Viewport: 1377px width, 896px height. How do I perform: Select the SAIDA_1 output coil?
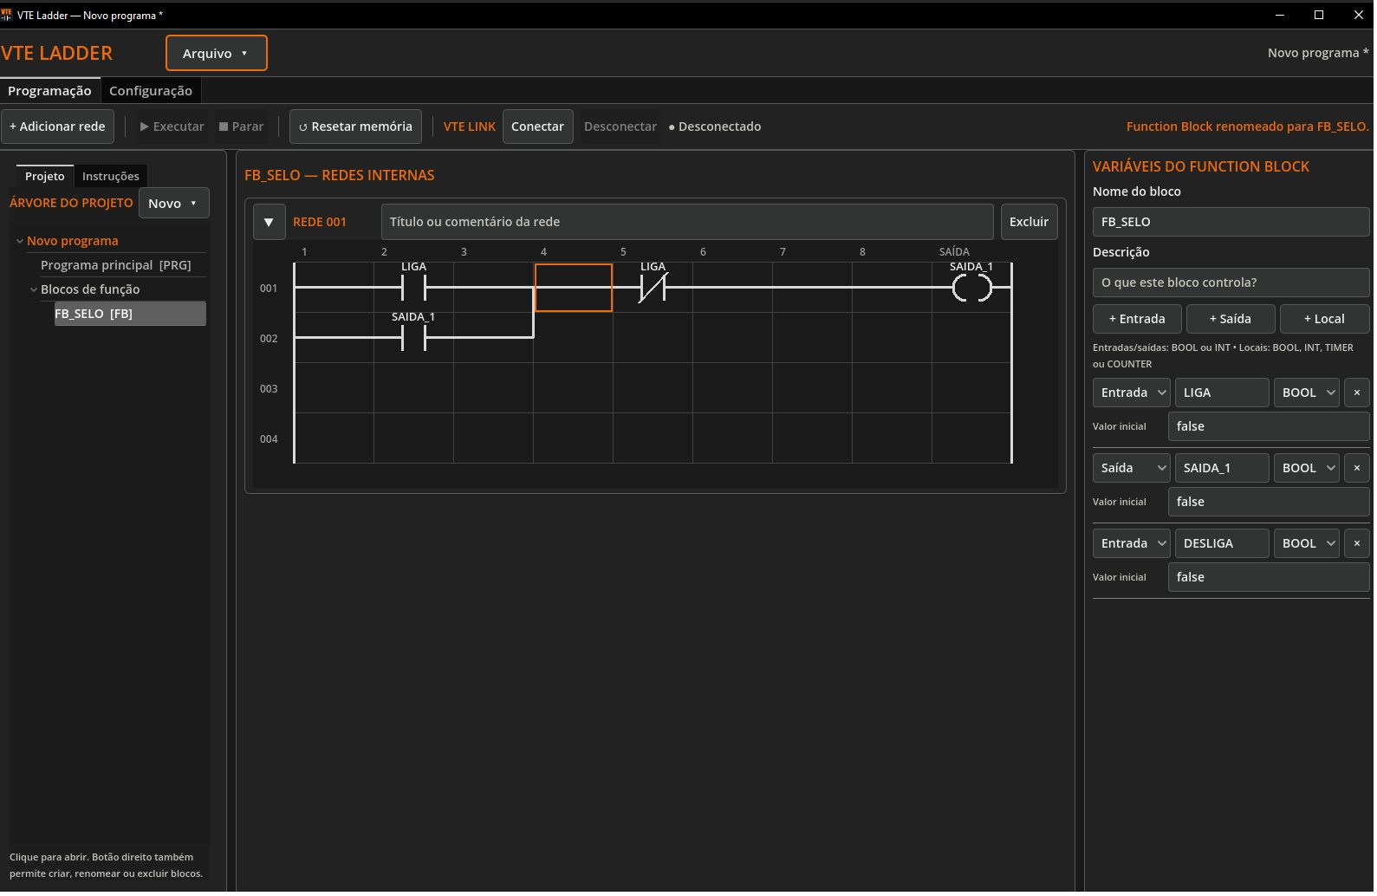coord(971,288)
